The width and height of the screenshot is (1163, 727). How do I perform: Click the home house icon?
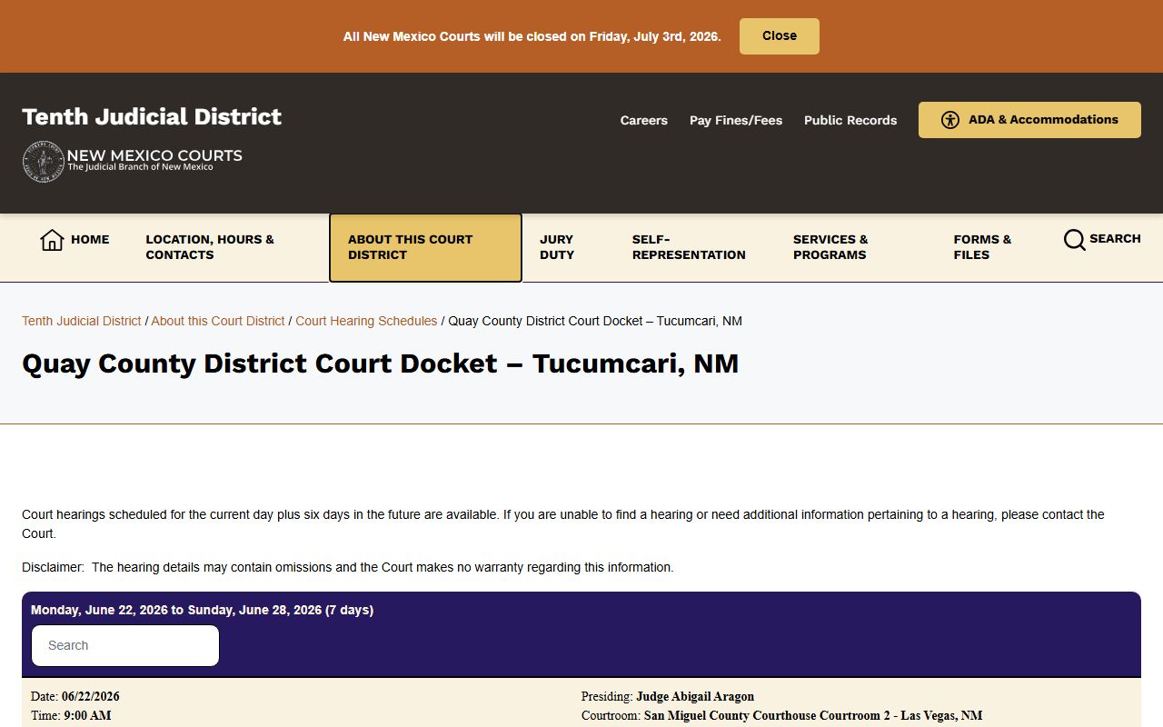click(x=52, y=240)
